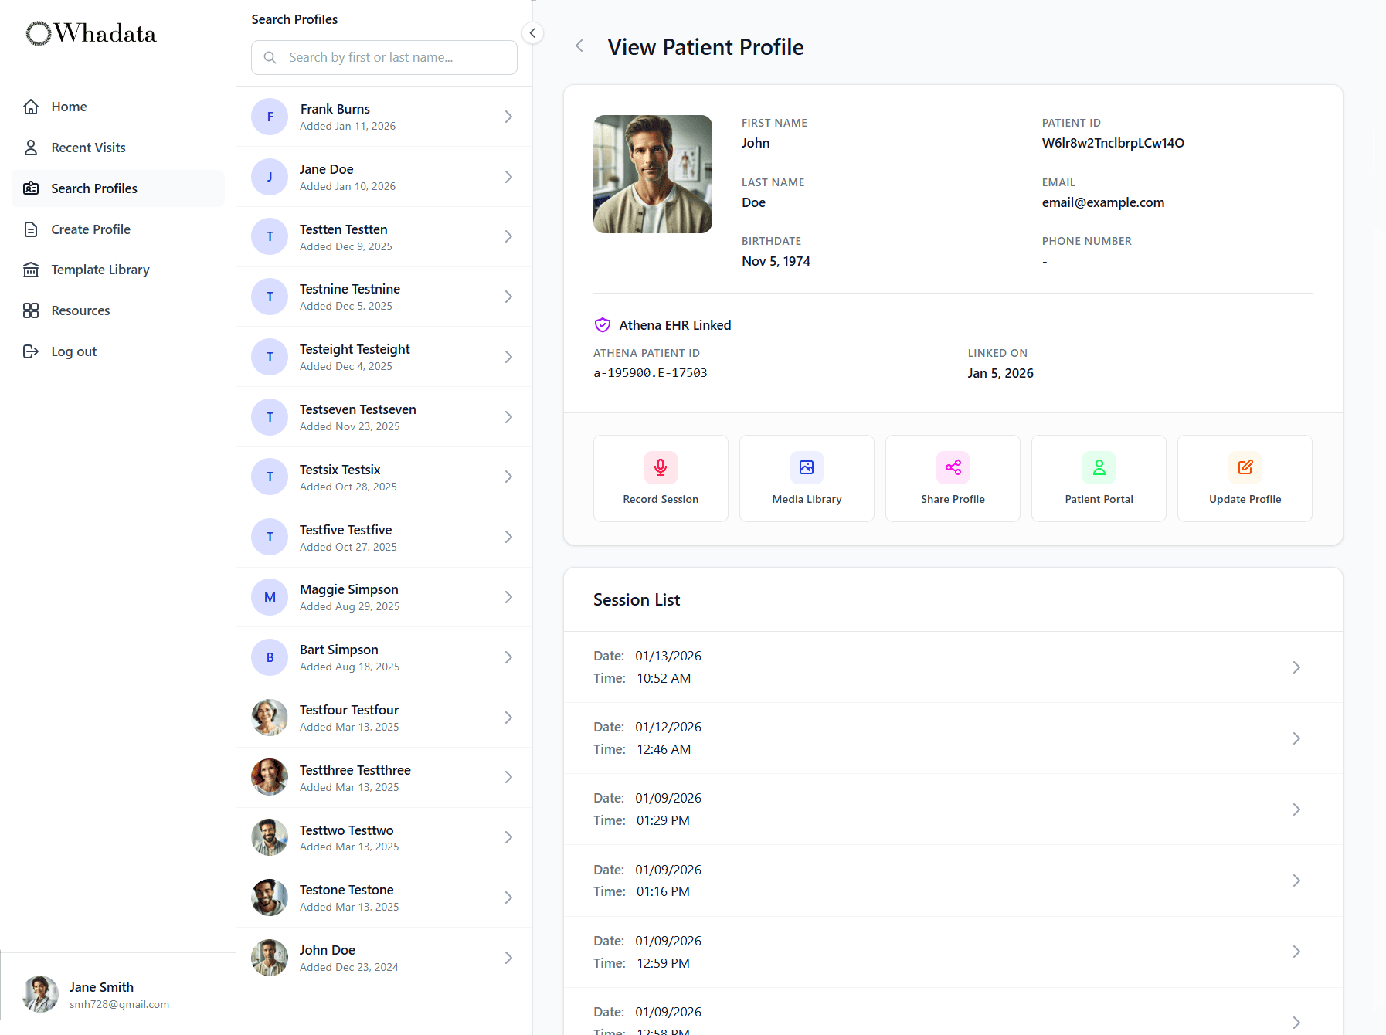Click the Share Profile icon
Viewport: 1386px width, 1035px height.
tap(953, 467)
